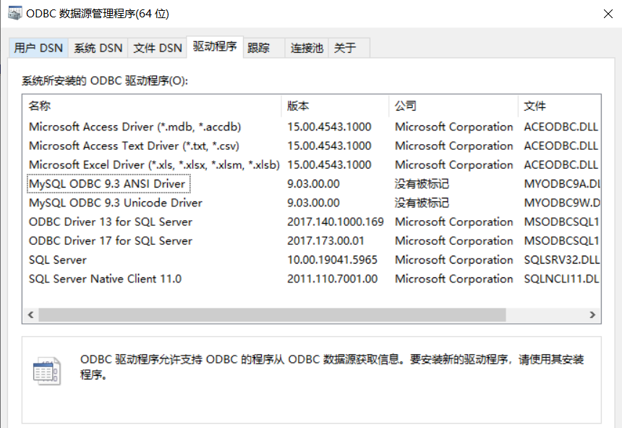Click the 名称 column header
This screenshot has height=428, width=622.
[152, 106]
